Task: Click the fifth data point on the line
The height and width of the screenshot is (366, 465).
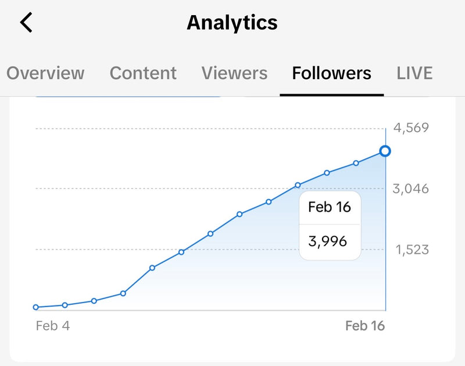Action: tap(152, 268)
